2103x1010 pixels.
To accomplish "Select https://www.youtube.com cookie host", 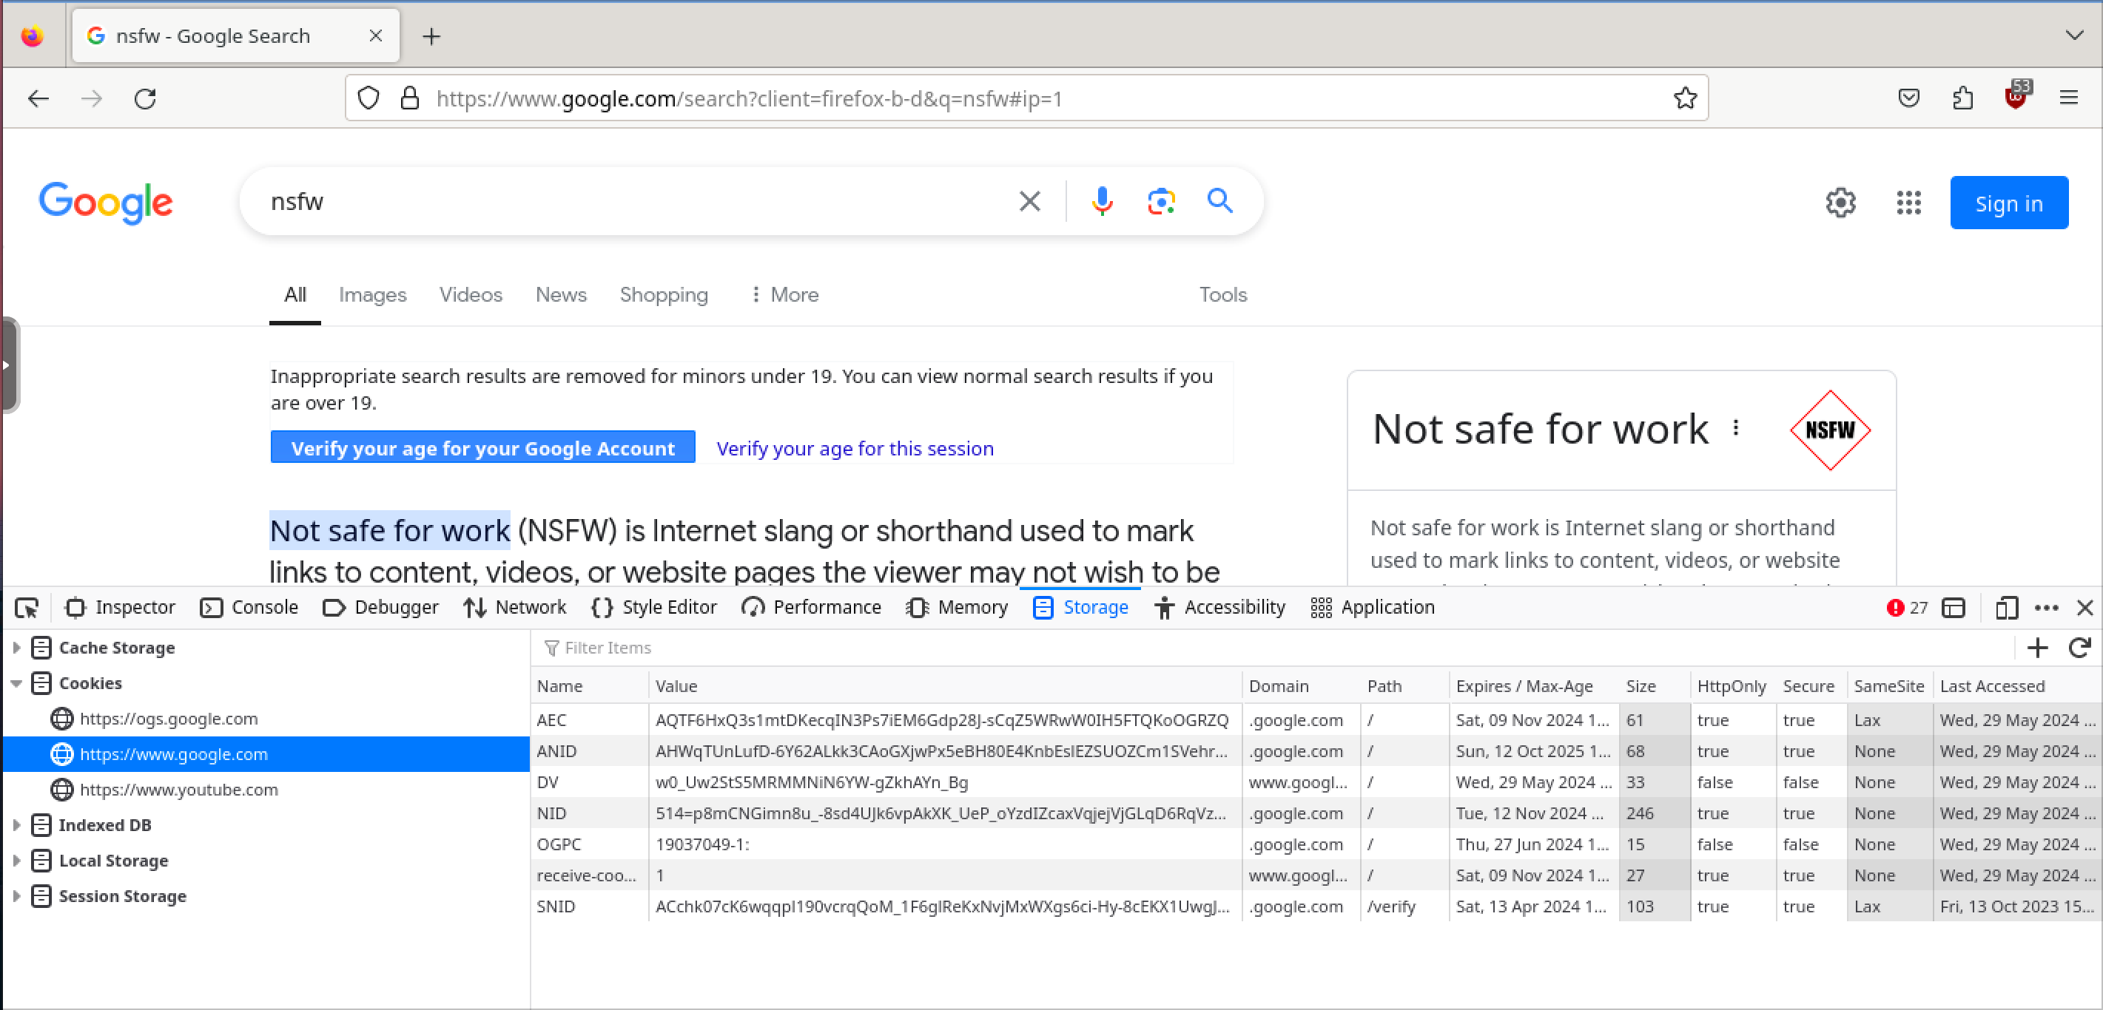I will [x=178, y=790].
